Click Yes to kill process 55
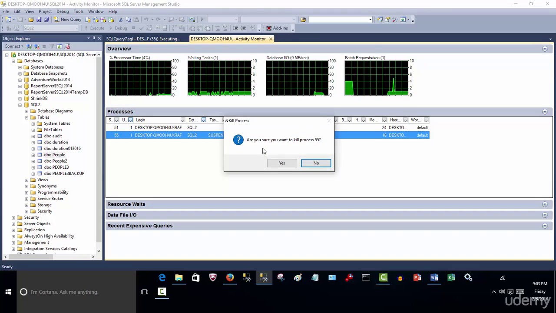Viewport: 556px width, 313px height. coord(282,163)
